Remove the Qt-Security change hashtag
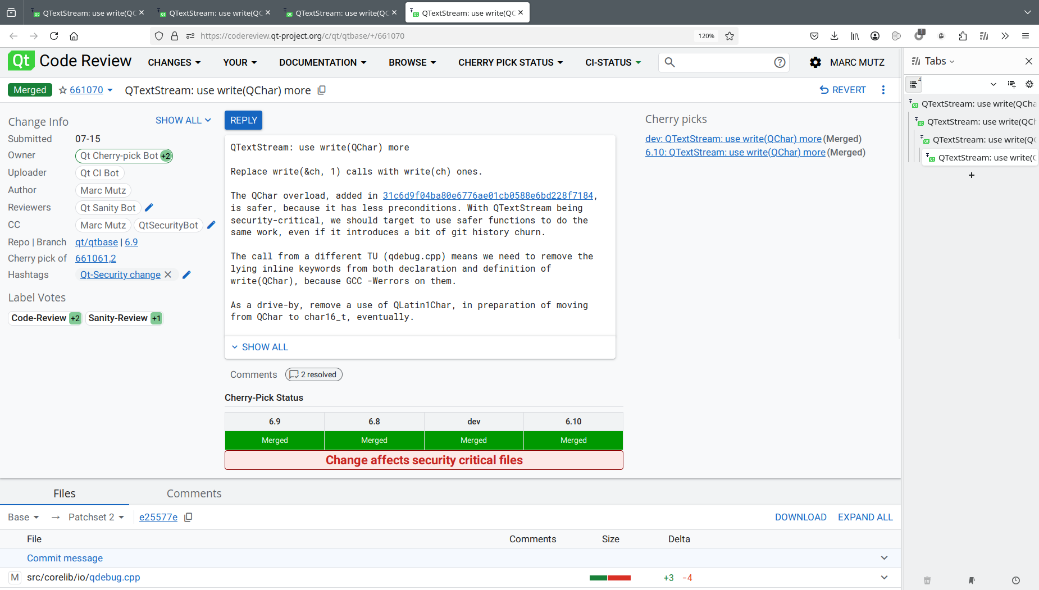 (x=168, y=275)
